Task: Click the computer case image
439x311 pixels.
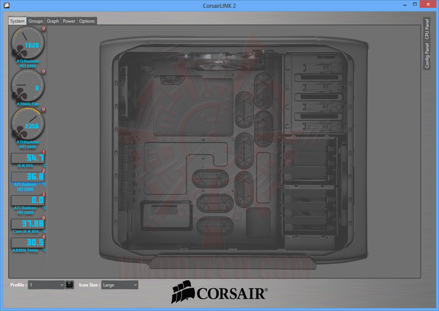Action: coord(234,153)
